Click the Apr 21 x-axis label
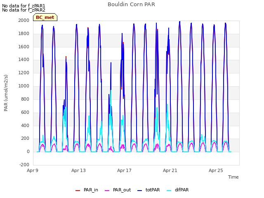This screenshot has width=264, height=198. click(170, 170)
